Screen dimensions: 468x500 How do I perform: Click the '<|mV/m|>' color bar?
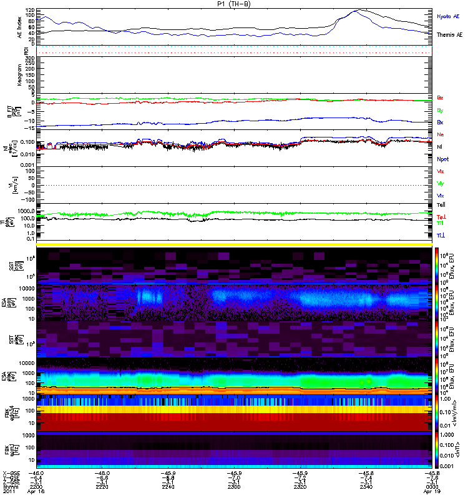coord(437,413)
